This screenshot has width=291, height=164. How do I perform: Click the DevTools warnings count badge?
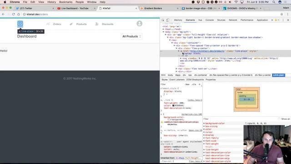point(277,20)
